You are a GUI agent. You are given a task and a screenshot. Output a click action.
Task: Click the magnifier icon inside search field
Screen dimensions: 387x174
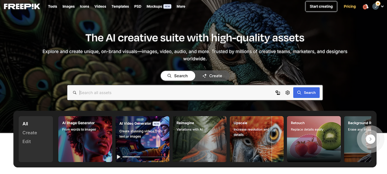pyautogui.click(x=75, y=93)
